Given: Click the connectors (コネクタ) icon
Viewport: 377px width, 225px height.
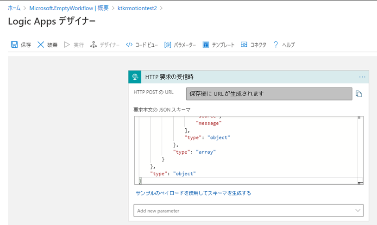Looking at the screenshot, I should point(244,44).
